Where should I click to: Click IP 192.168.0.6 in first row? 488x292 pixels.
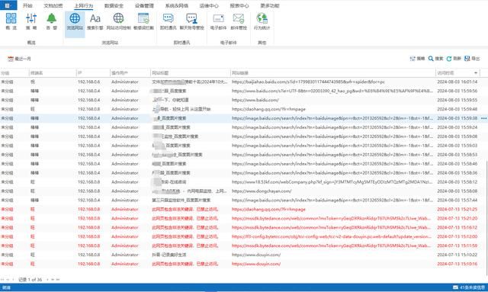pyautogui.click(x=88, y=82)
